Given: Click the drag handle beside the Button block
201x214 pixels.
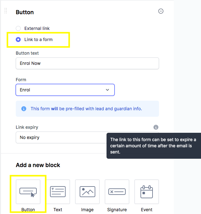Looking at the screenshot, I should (x=6, y=11).
